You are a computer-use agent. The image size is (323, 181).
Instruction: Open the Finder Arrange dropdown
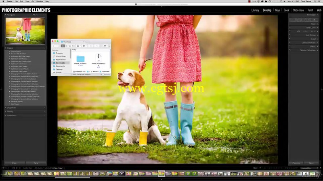(78, 46)
